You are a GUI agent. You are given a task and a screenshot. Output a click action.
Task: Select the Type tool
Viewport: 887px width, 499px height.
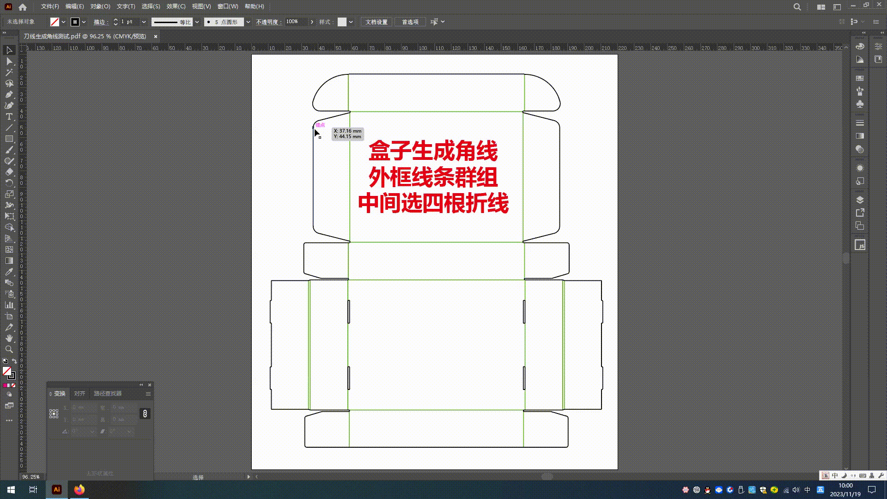pos(9,116)
